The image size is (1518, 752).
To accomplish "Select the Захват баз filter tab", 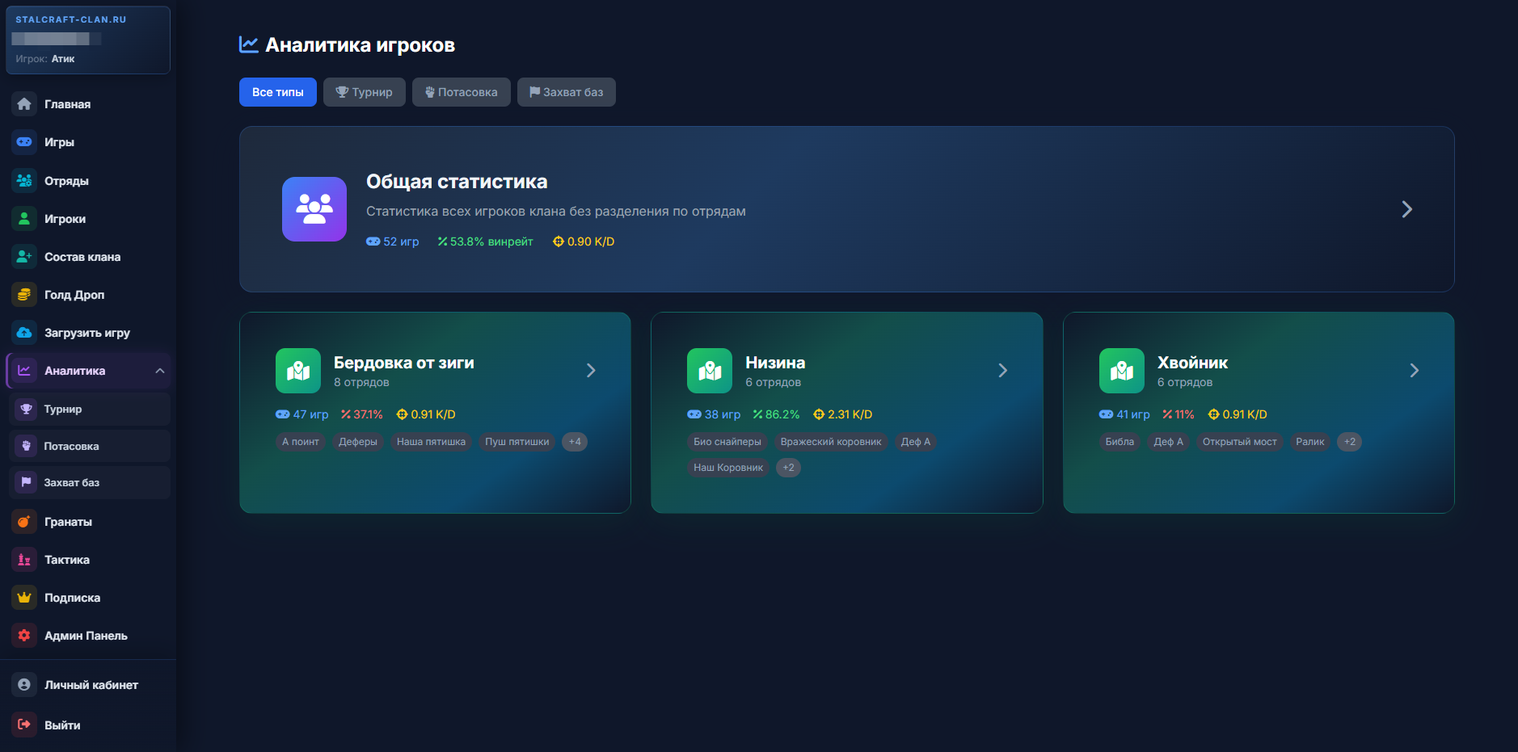I will point(567,92).
